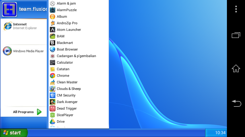
Task: Select the 'Dark Avenger' label
Action: click(67, 102)
